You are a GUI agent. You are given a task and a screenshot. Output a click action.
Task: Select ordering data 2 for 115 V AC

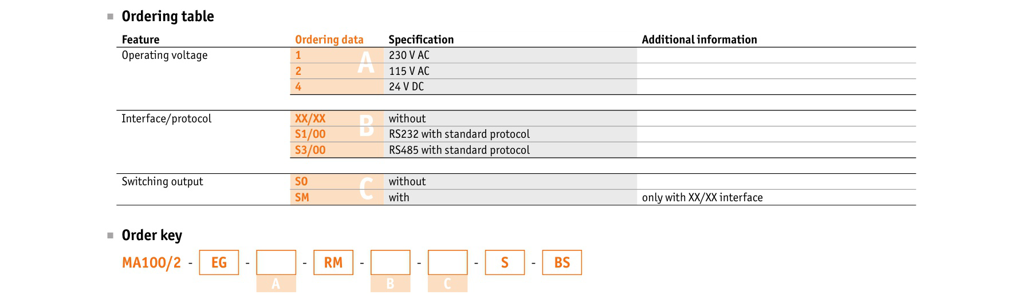[298, 71]
